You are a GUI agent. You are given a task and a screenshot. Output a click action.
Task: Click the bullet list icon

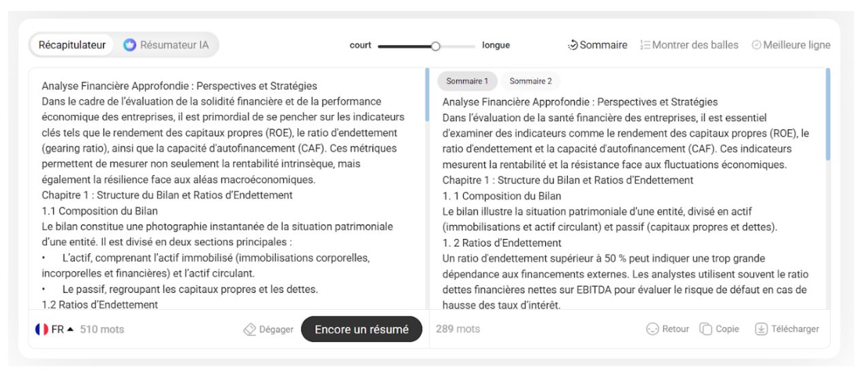point(645,46)
